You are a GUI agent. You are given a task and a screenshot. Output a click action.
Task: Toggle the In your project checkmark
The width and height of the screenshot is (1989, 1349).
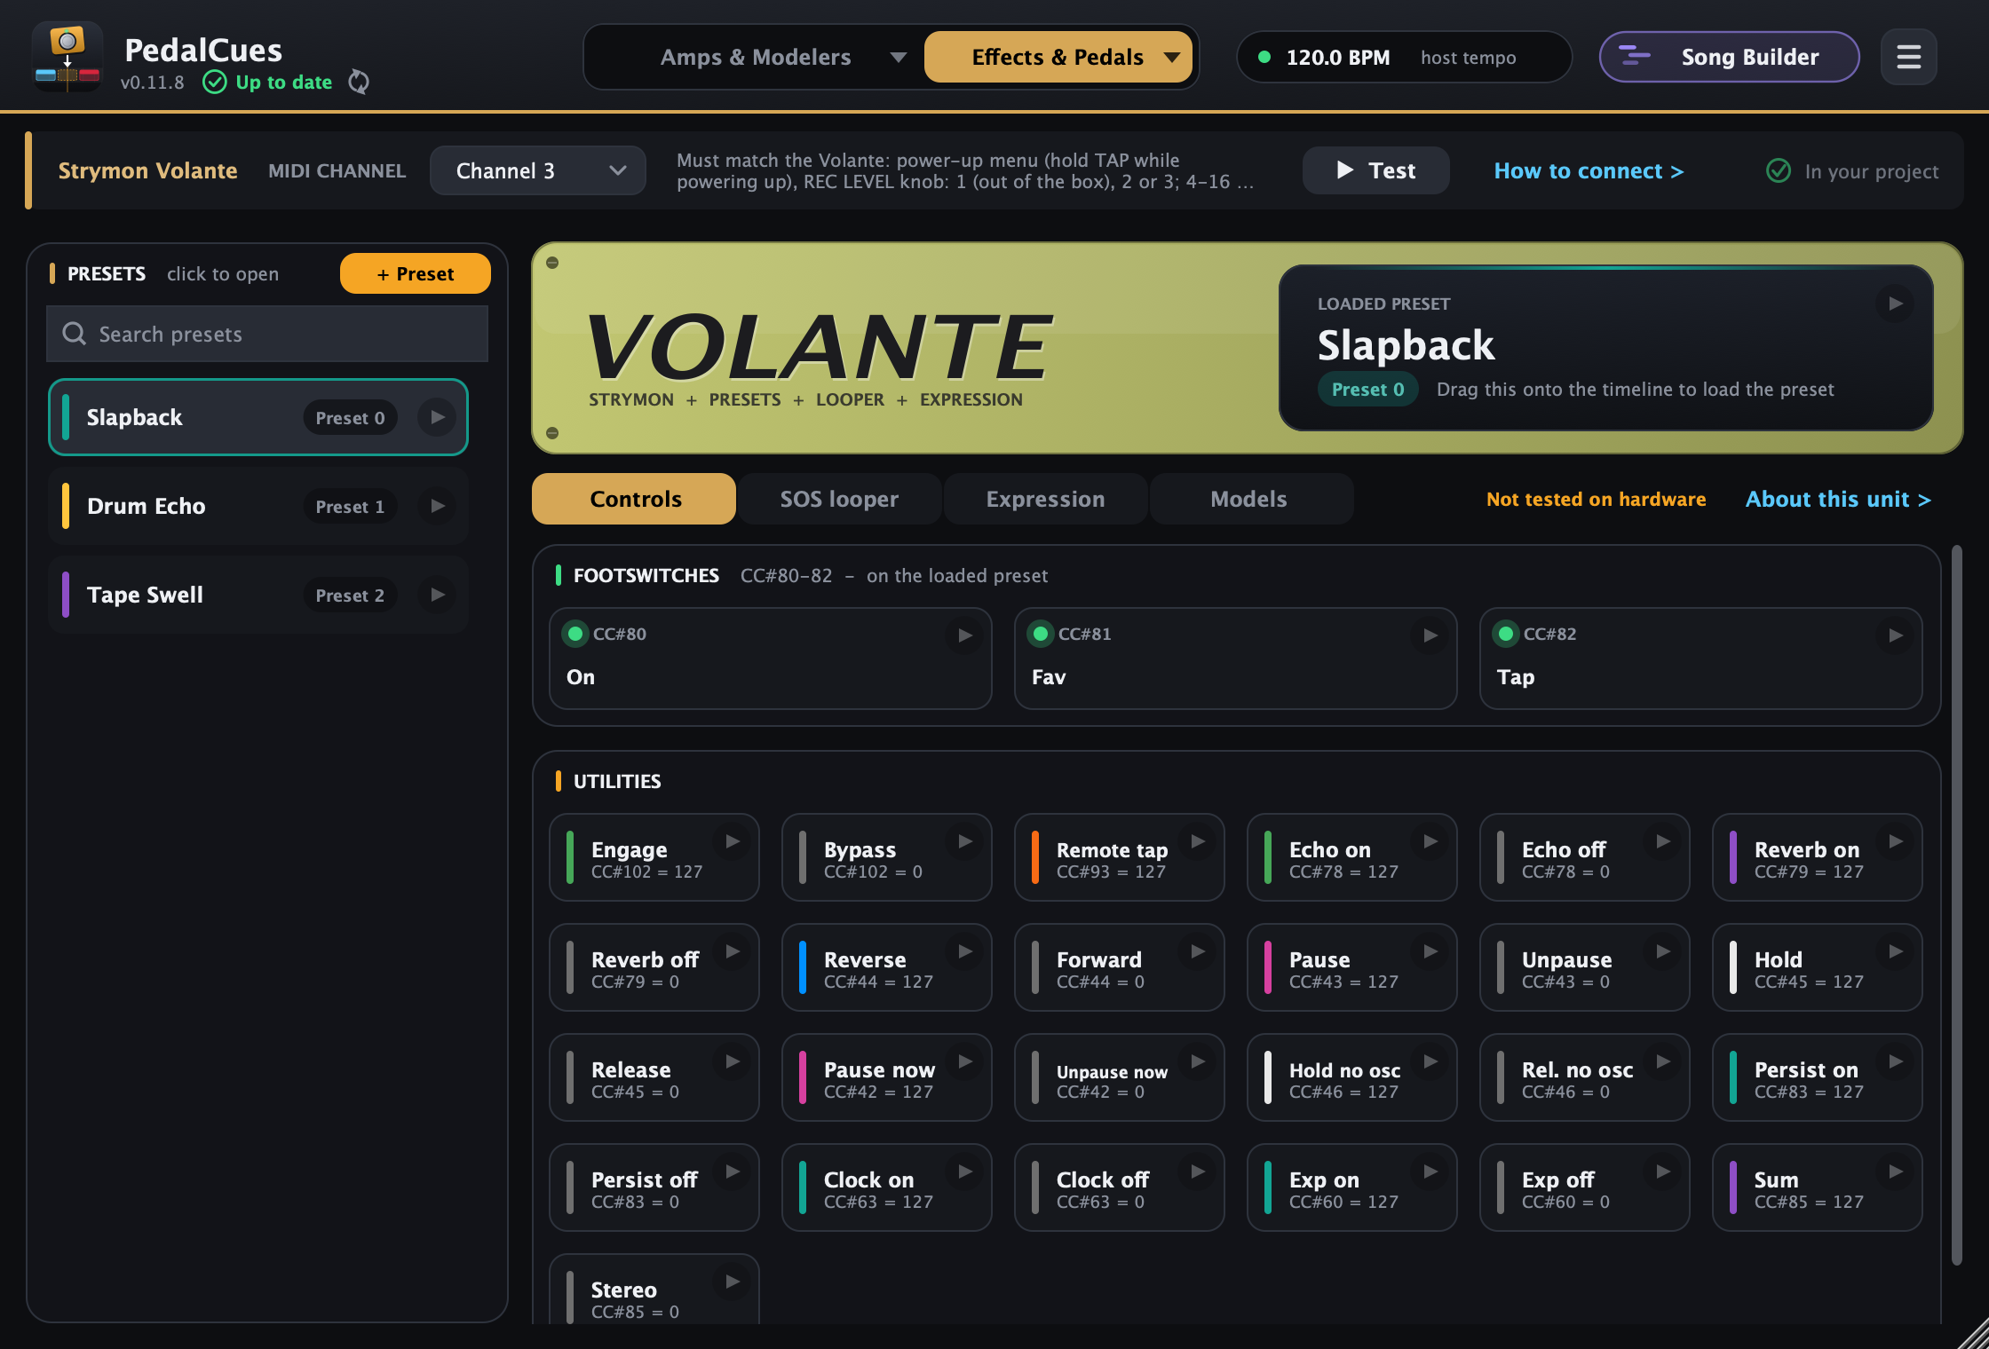pyautogui.click(x=1778, y=170)
